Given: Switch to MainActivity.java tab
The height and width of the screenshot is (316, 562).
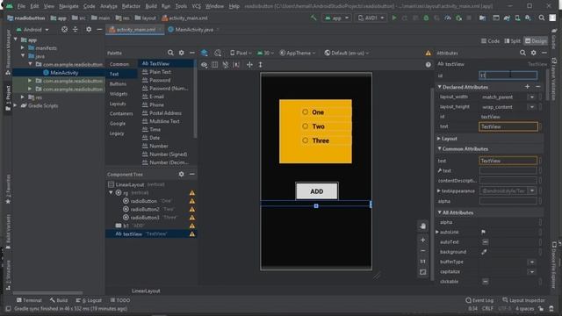Looking at the screenshot, I should (x=193, y=30).
